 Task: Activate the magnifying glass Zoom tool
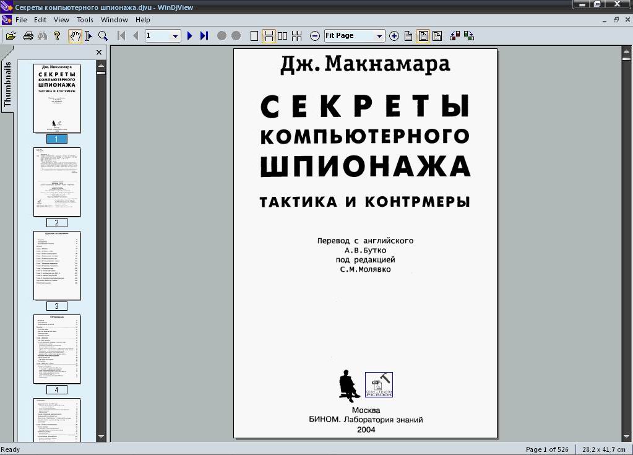(103, 36)
